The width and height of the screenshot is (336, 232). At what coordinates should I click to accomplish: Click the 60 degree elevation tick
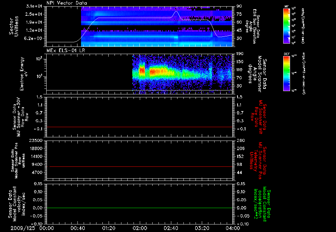[239, 22]
